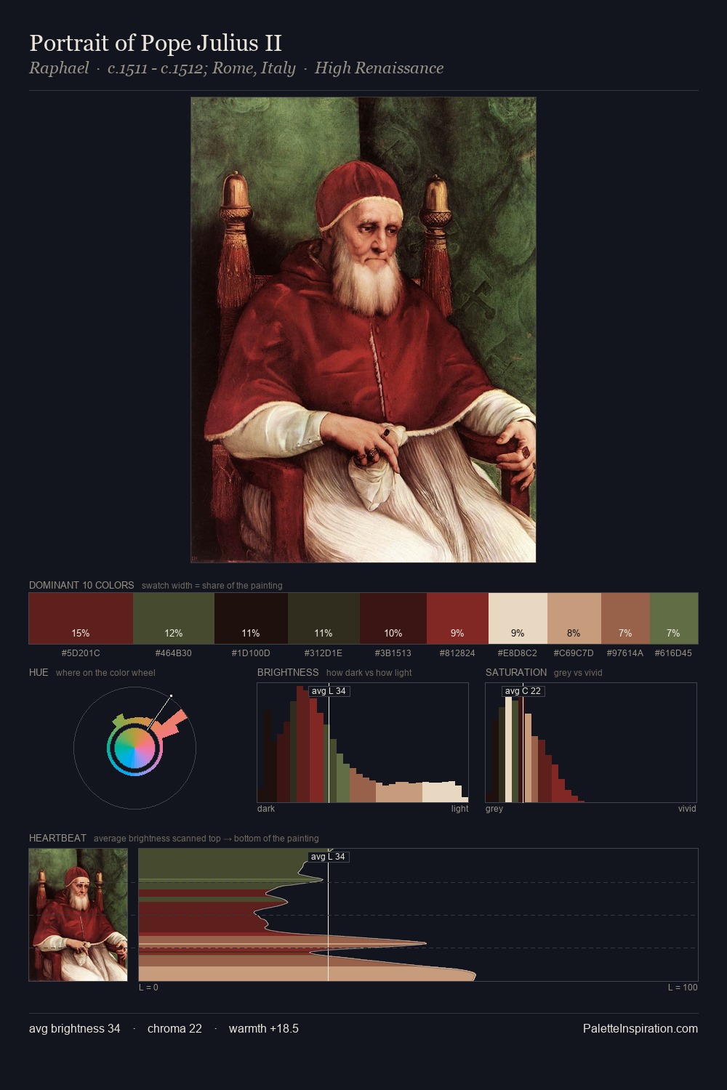727x1090 pixels.
Task: Click the 'dark' axis label under brightness
Action: [266, 809]
